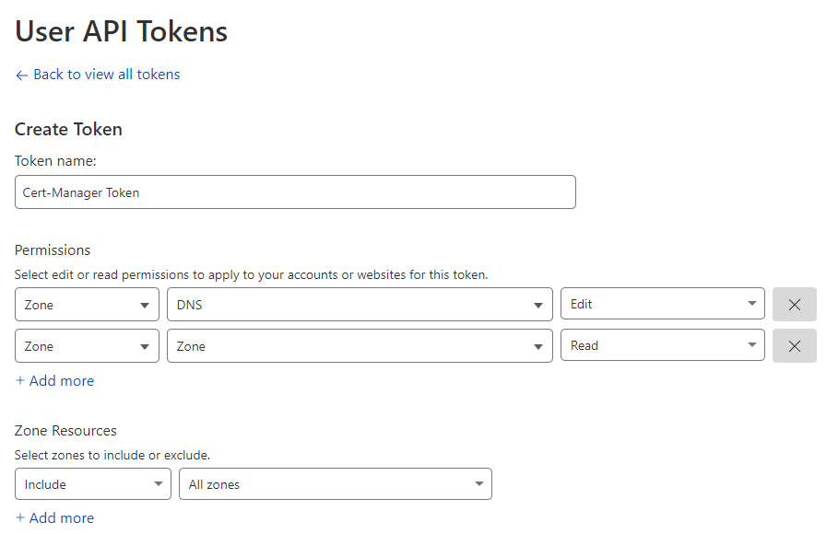838x534 pixels.
Task: Open the Zone category dropdown in the DNS row
Action: pyautogui.click(x=87, y=305)
